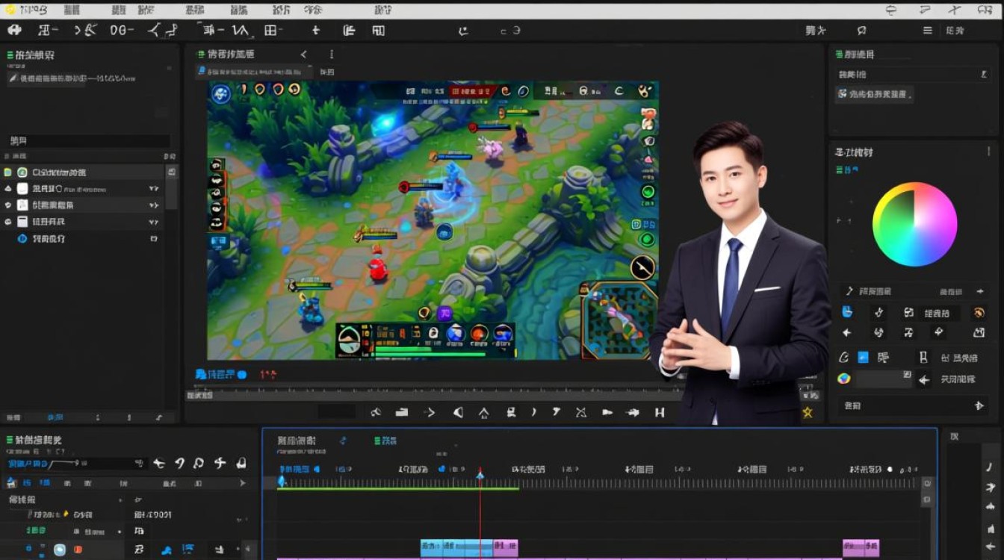Click the right arrow in the pencil row
Viewport: 1004px width, 560px height.
(x=979, y=290)
